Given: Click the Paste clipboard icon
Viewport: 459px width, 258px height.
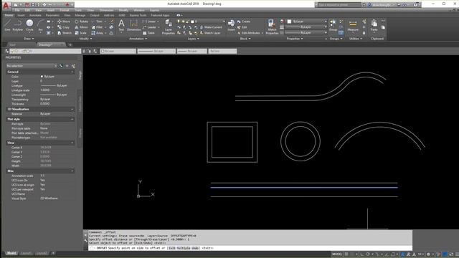Looking at the screenshot, I should click(x=374, y=25).
